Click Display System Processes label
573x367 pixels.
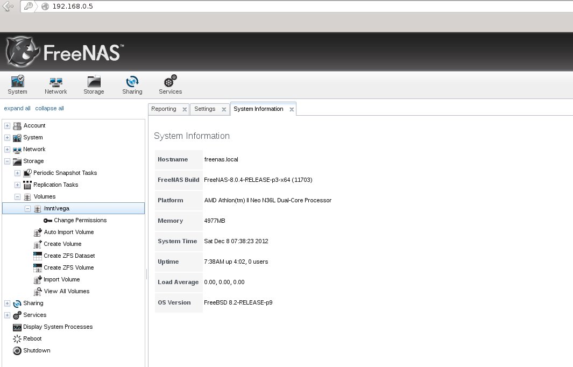(x=58, y=327)
